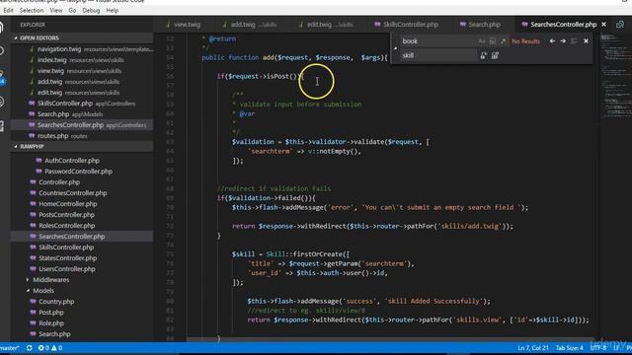Expand the Middlewares folder
The image size is (632, 355).
pyautogui.click(x=50, y=280)
